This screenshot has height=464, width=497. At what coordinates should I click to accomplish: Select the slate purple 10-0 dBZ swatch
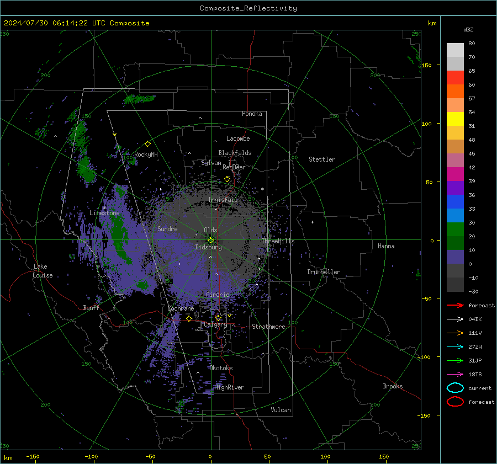455,257
